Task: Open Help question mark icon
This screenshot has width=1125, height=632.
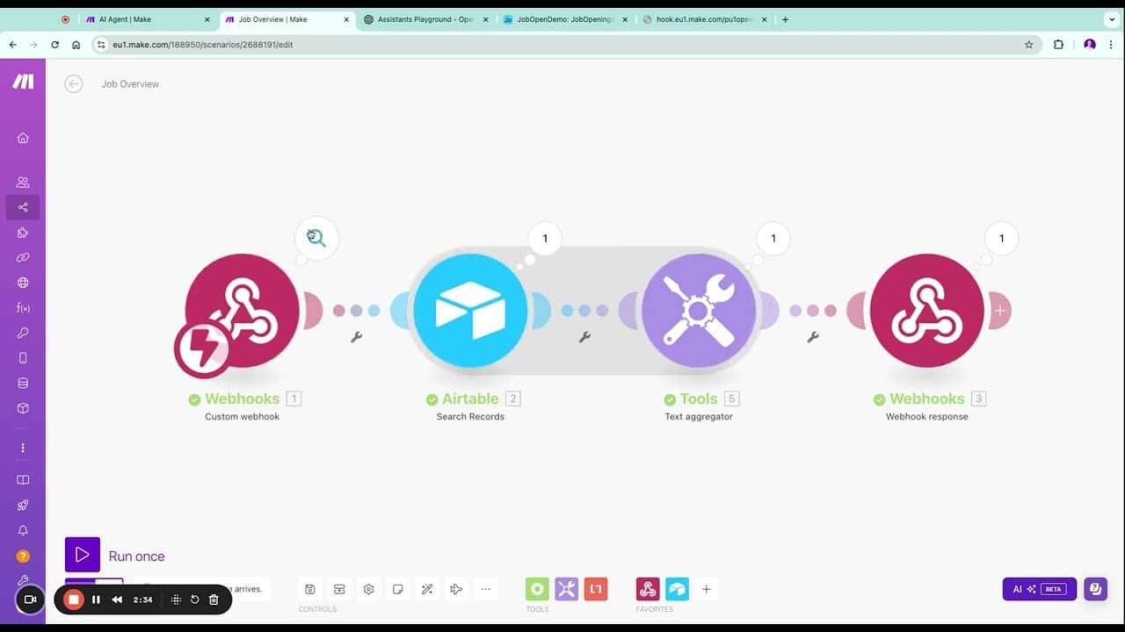Action: point(23,556)
